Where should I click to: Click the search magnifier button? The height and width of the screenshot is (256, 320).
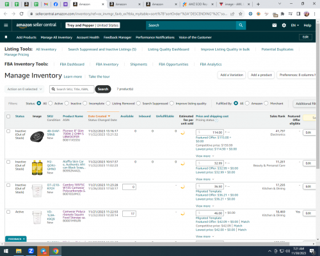click(x=241, y=25)
